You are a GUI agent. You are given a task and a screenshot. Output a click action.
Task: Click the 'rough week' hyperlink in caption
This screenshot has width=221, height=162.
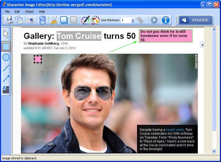(x=175, y=130)
